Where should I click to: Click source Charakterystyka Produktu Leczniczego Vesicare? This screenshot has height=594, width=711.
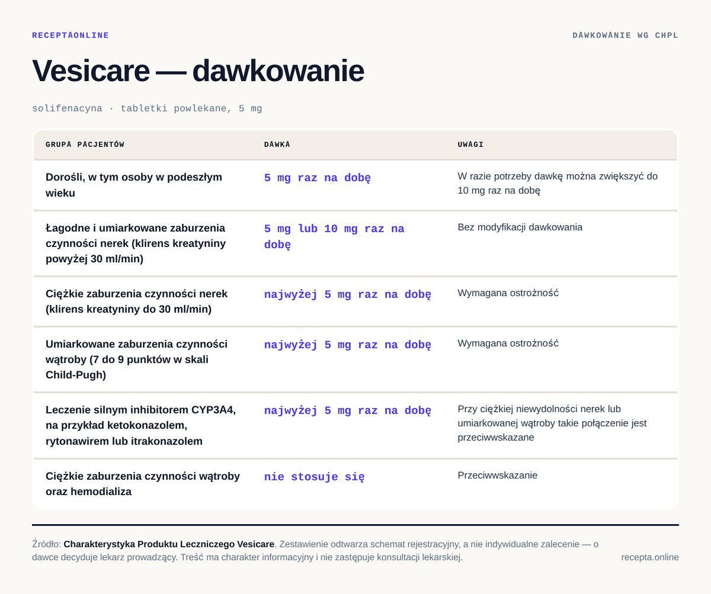click(169, 544)
